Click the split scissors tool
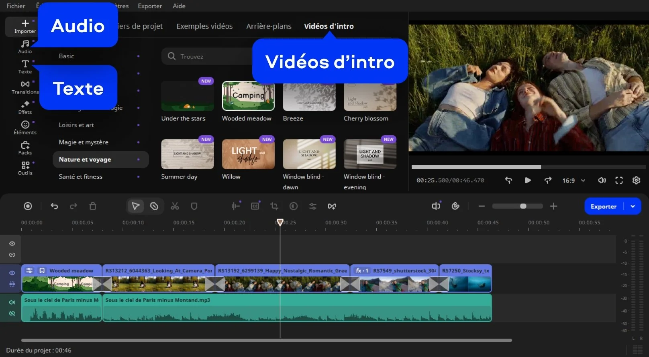This screenshot has height=357, width=649. pos(175,206)
